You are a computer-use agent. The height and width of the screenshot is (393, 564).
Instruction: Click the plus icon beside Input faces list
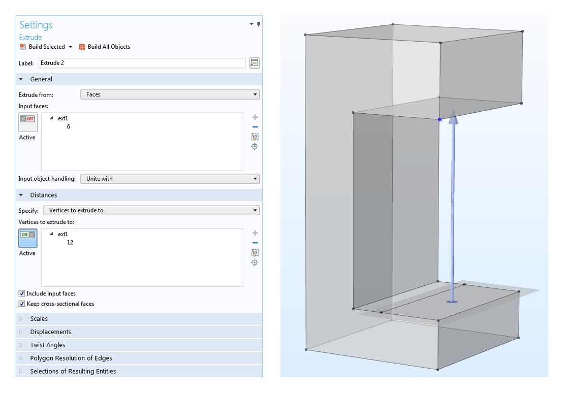tap(255, 117)
